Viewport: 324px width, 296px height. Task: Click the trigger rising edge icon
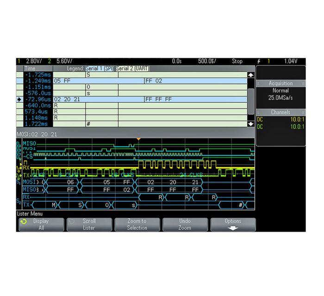[x=259, y=62]
